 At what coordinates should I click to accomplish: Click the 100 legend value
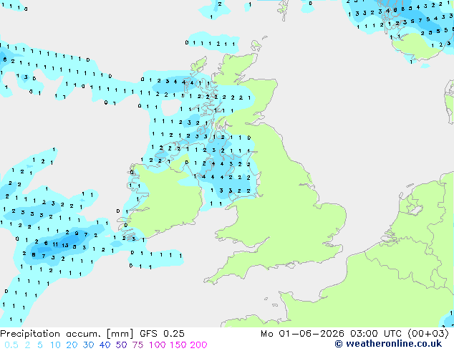point(157,345)
